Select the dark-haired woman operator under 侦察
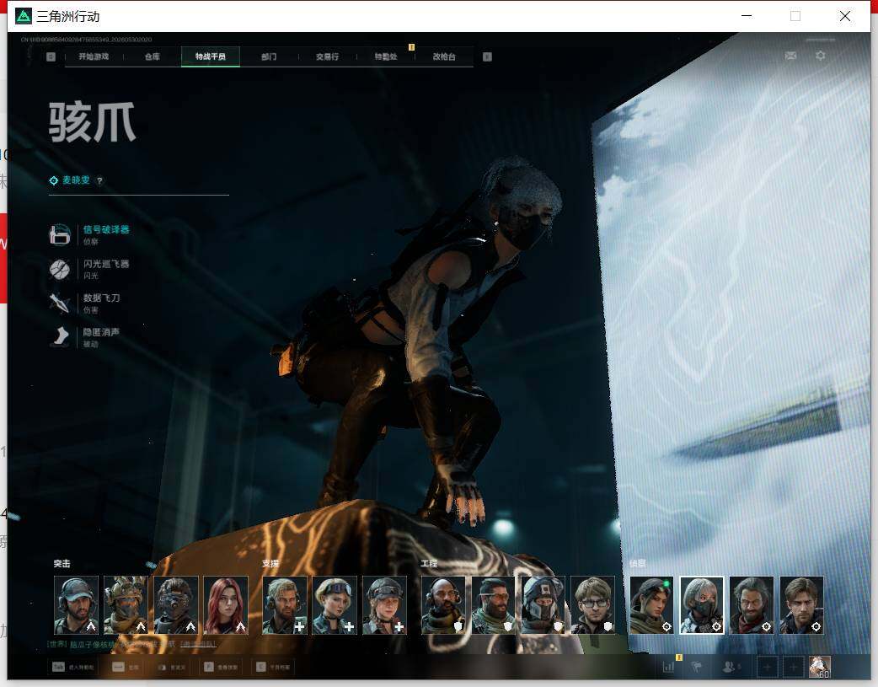This screenshot has width=878, height=687. pos(652,605)
